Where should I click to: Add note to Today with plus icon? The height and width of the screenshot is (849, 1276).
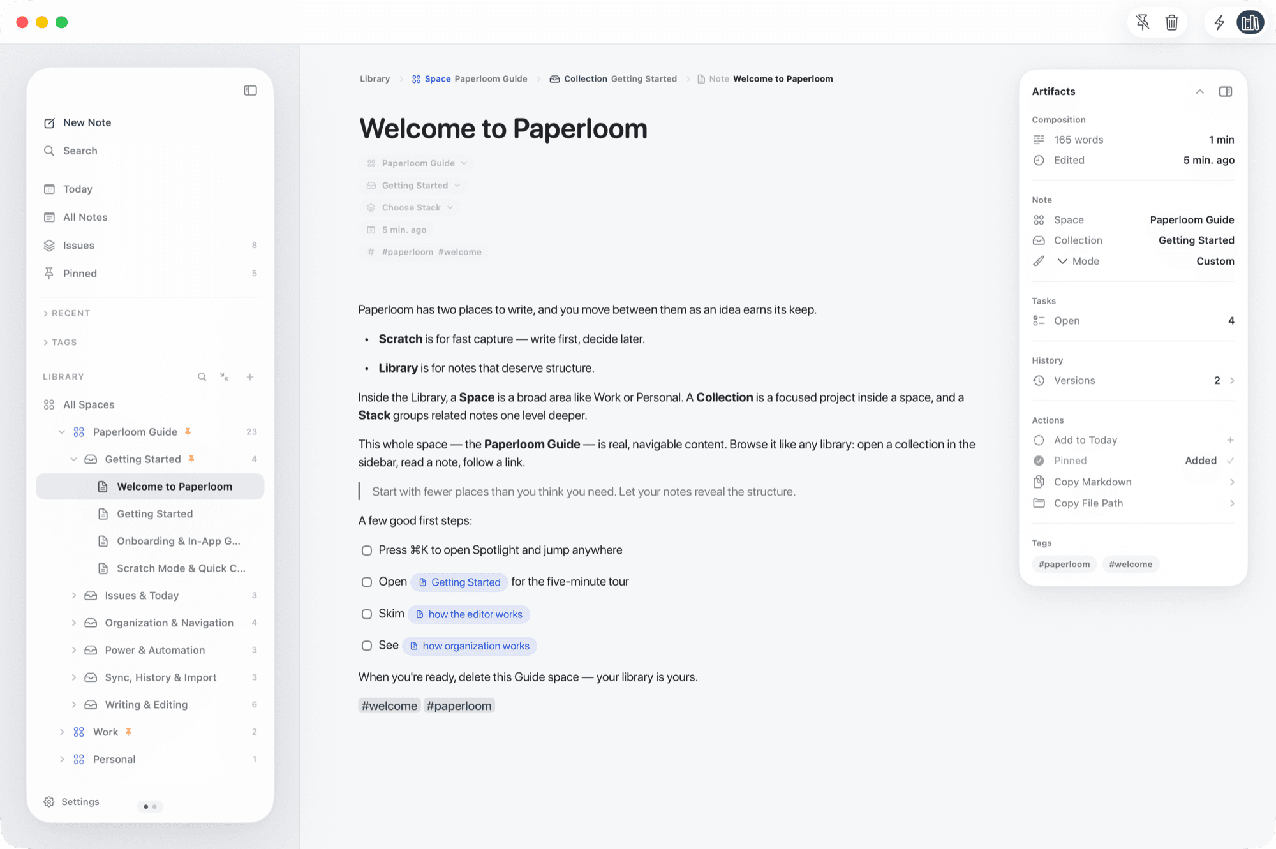point(1230,440)
